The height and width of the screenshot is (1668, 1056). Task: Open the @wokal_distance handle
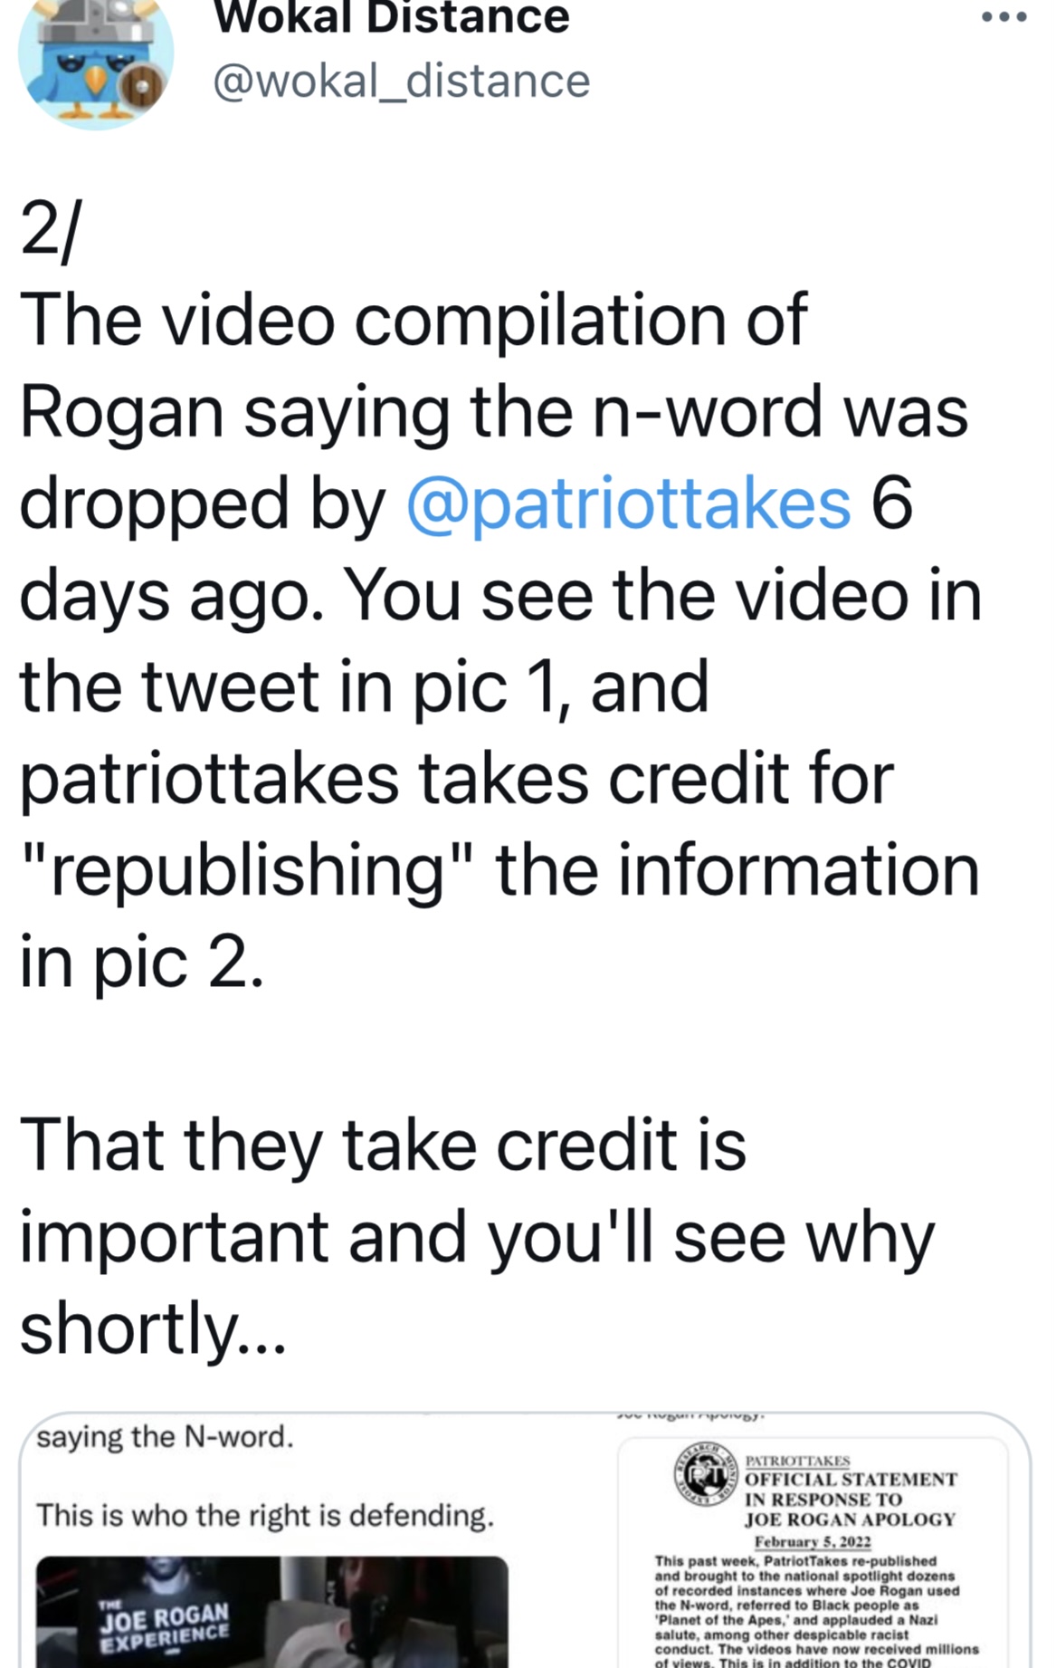tap(401, 81)
